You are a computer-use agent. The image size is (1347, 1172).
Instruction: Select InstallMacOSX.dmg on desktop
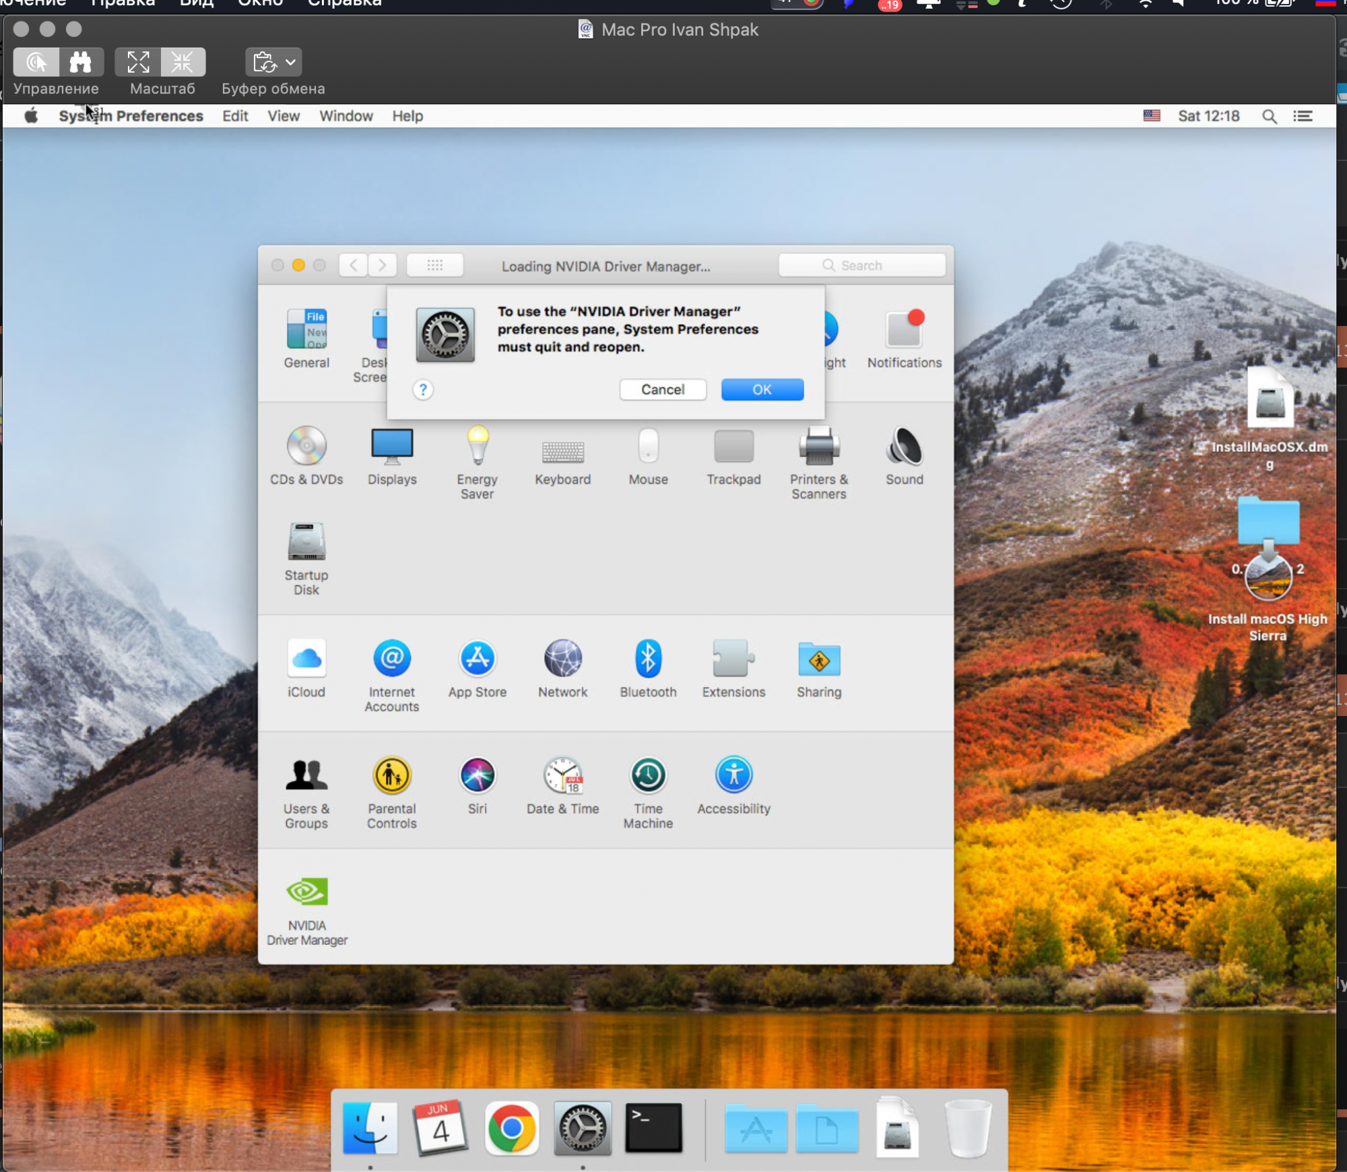pos(1270,418)
